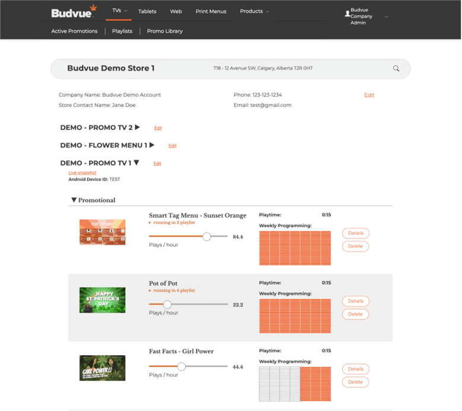Open Details for Smart Tag Menu

click(356, 233)
